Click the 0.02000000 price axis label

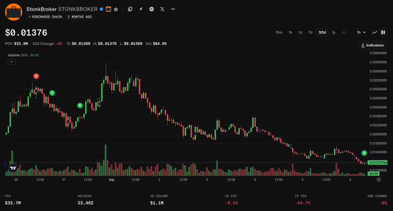[378, 134]
